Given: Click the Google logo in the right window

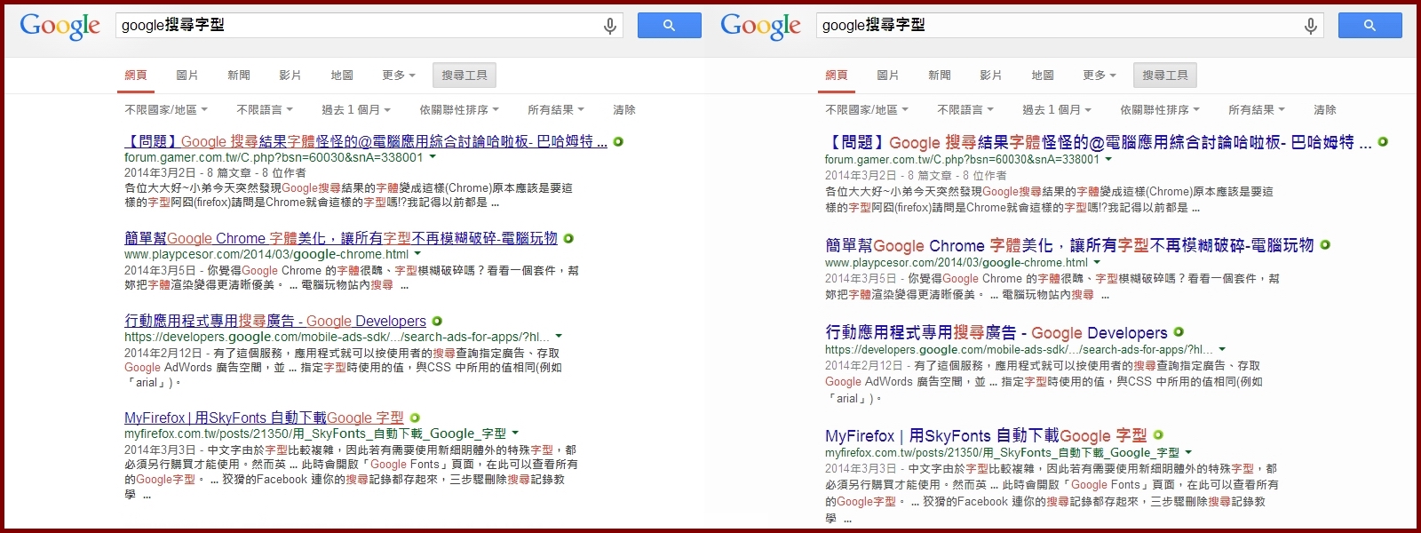Looking at the screenshot, I should pyautogui.click(x=761, y=26).
